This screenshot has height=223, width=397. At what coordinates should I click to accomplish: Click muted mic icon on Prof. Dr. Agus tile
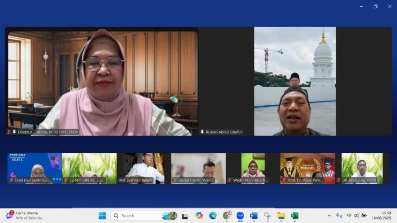pos(284,180)
